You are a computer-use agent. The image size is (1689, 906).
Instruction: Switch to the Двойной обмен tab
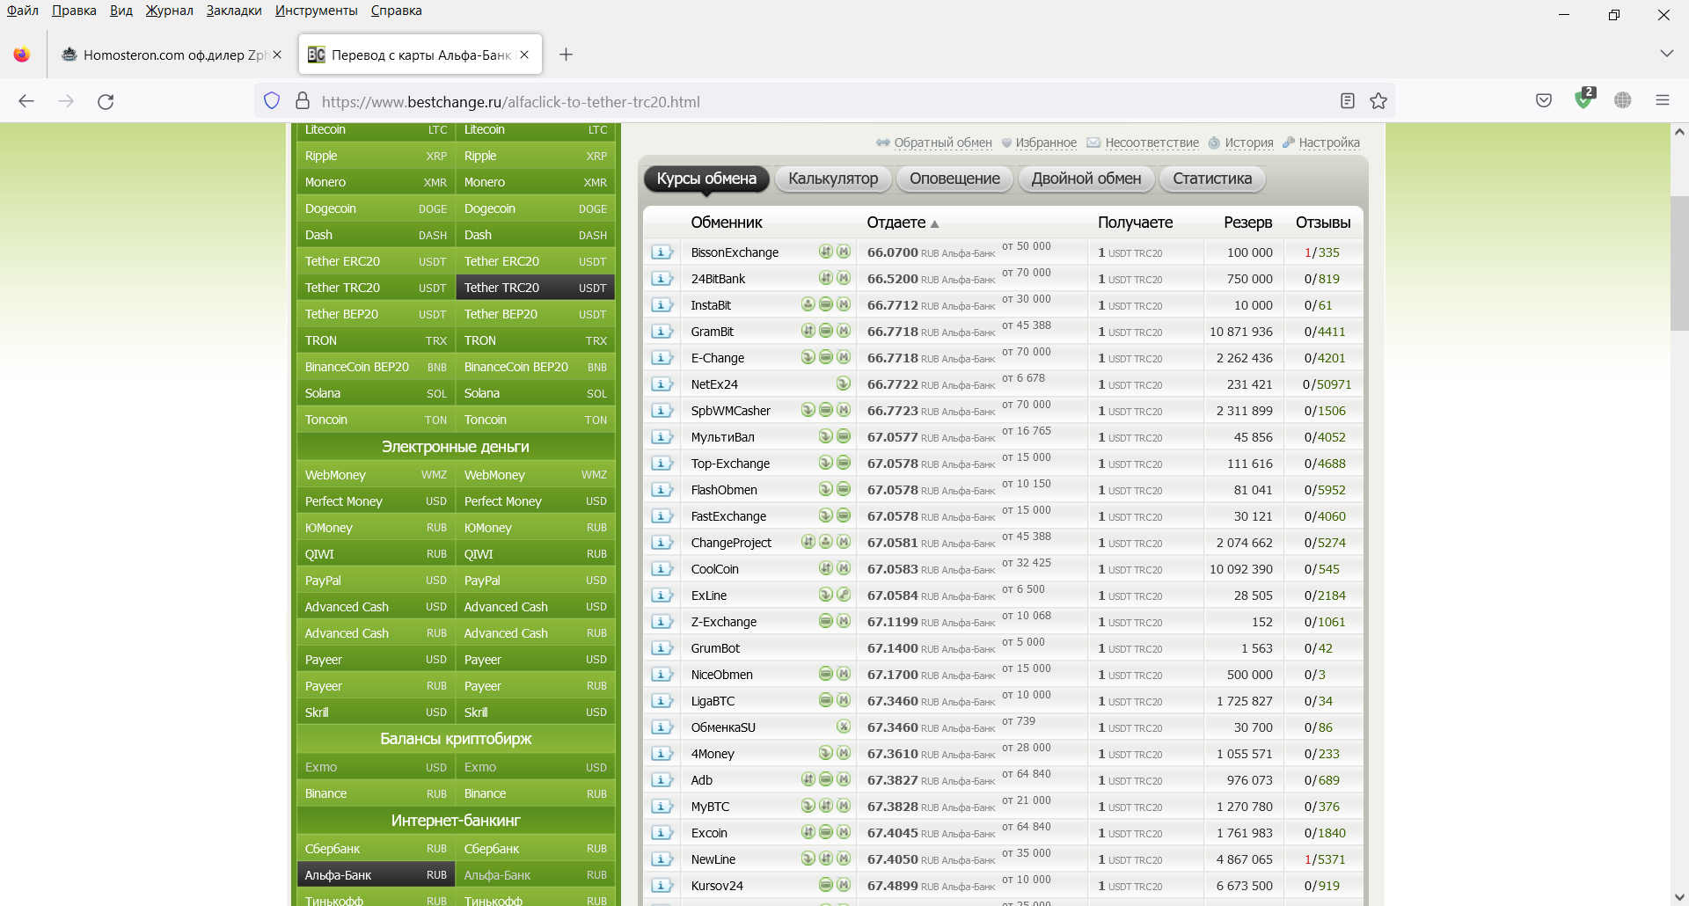coord(1086,179)
